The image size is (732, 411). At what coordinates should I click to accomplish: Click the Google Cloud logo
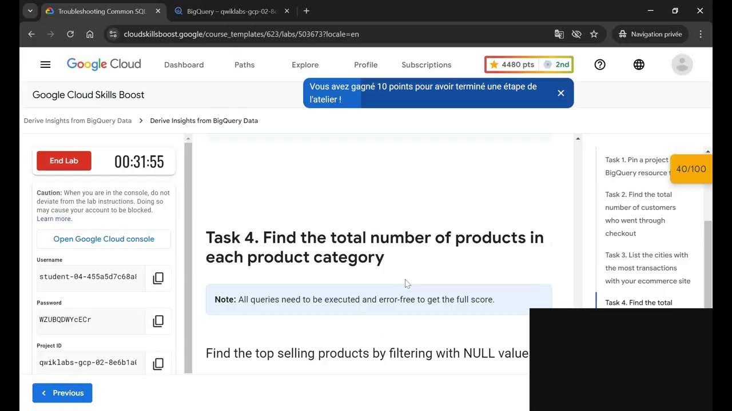pyautogui.click(x=104, y=64)
